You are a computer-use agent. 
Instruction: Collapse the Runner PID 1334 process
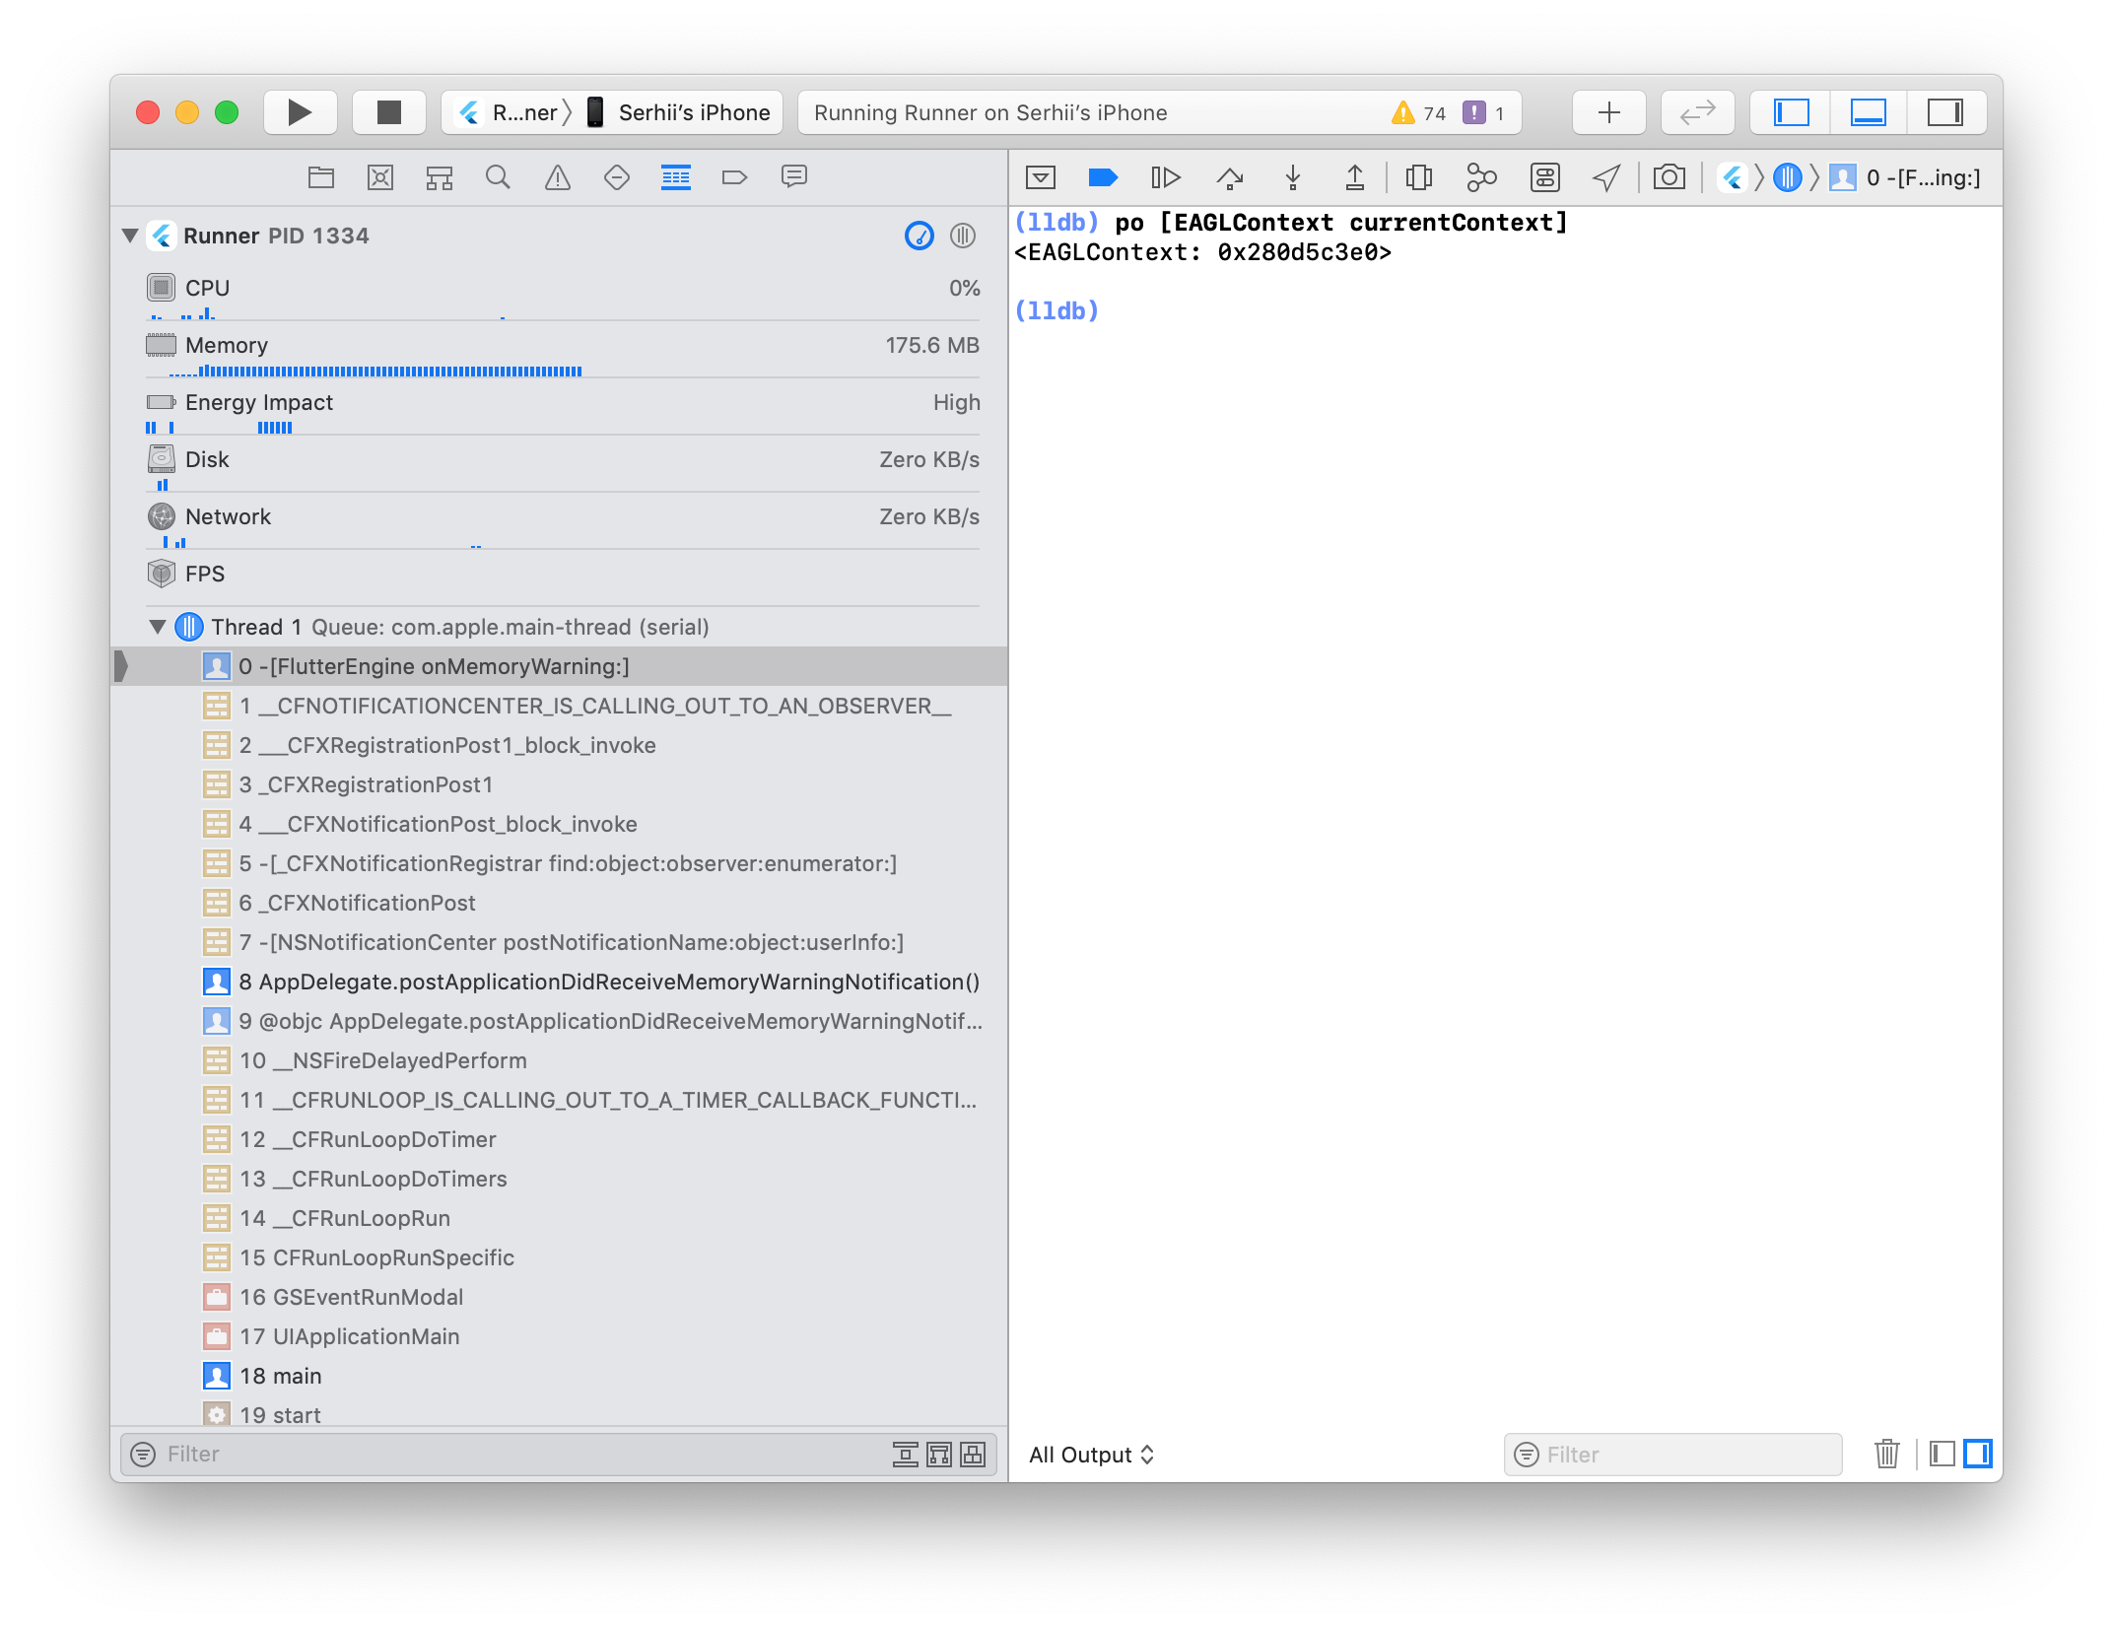coord(129,236)
